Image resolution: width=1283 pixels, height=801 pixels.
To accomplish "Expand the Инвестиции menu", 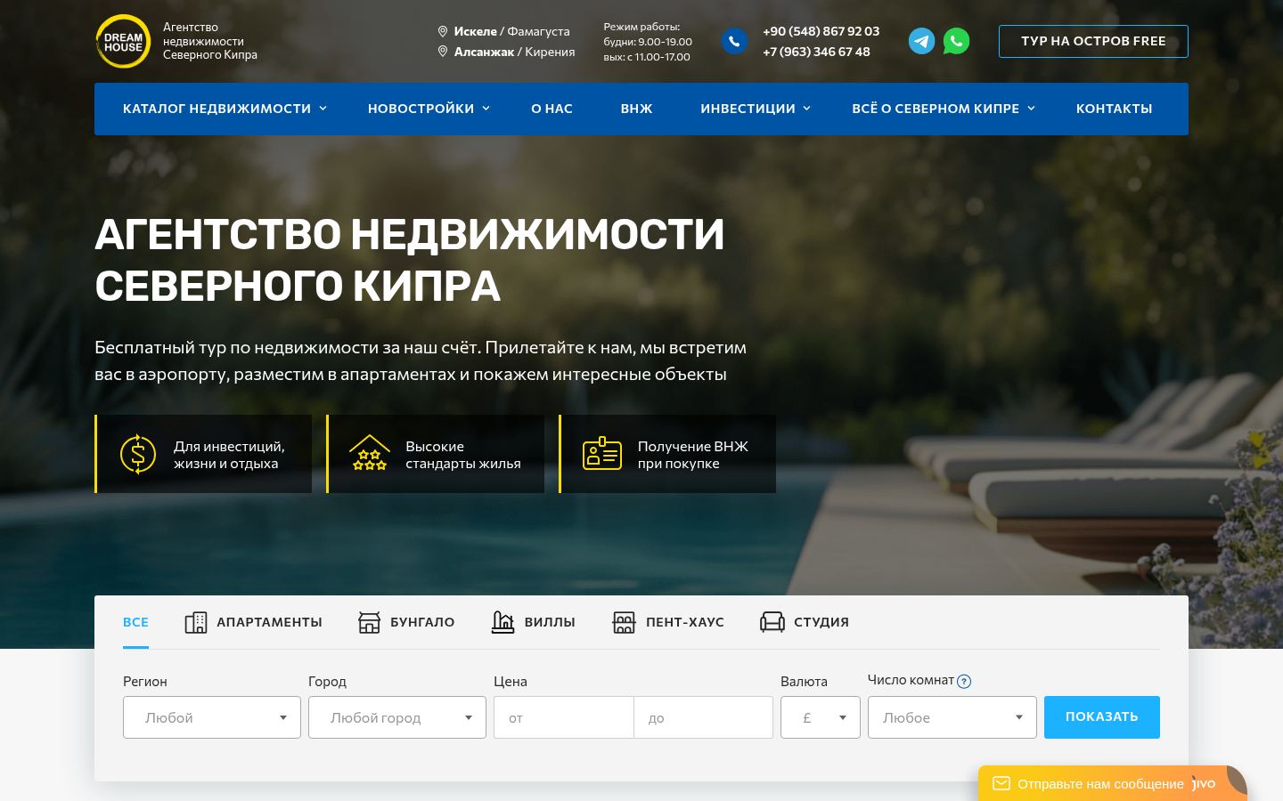I will (756, 109).
